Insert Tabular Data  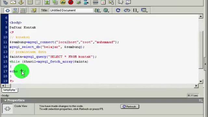point(111,2)
